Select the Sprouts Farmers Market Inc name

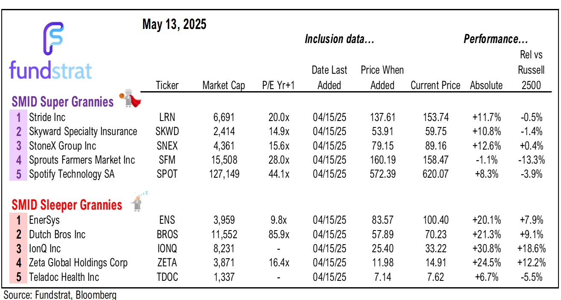(82, 160)
